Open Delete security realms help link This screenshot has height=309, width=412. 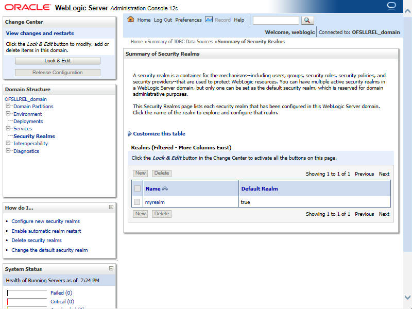coord(37,241)
